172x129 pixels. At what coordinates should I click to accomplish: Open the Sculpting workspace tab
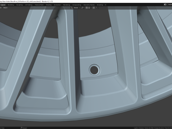click(x=19, y=5)
